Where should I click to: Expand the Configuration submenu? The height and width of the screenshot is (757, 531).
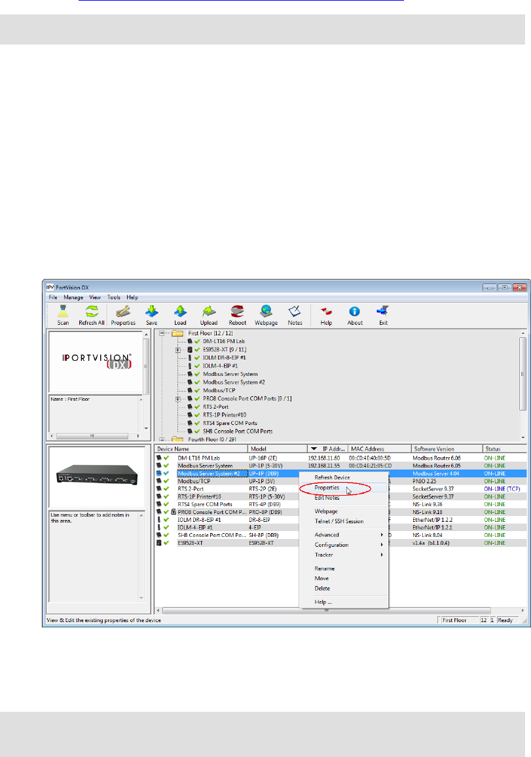(344, 545)
